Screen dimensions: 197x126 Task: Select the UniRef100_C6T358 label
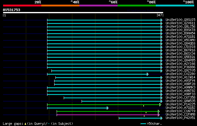[x=180, y=98]
